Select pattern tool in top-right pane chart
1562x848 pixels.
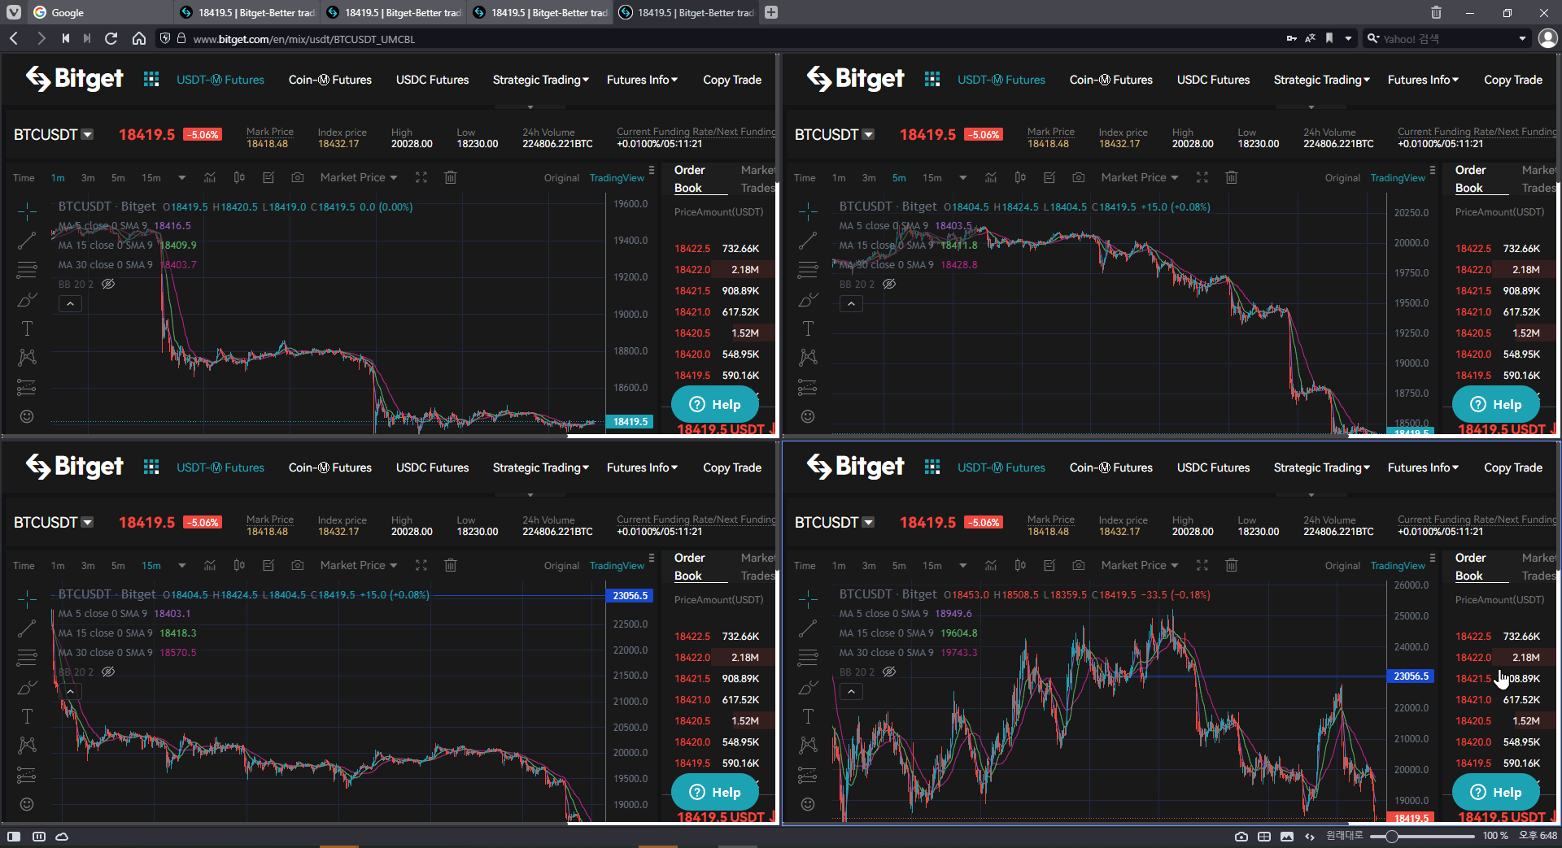pyautogui.click(x=808, y=357)
